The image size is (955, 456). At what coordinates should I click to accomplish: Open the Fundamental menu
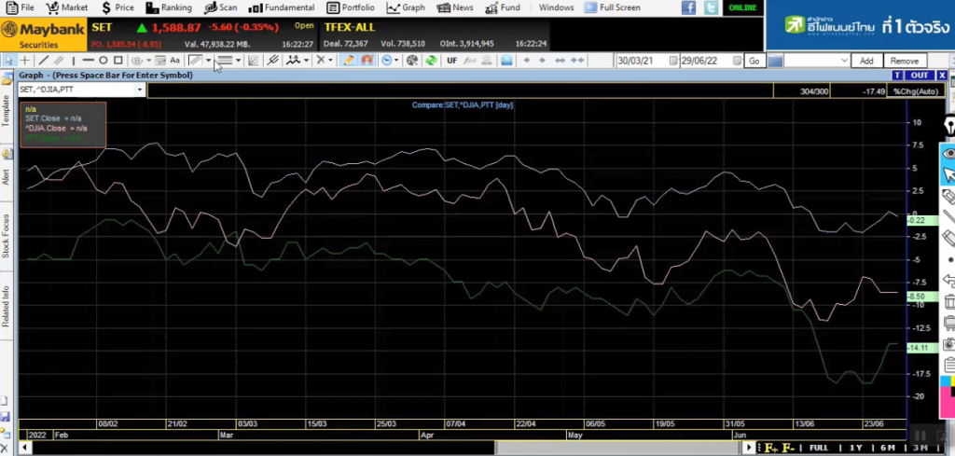tap(282, 7)
